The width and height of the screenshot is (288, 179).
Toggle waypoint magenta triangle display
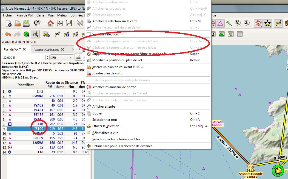(x=220, y=23)
